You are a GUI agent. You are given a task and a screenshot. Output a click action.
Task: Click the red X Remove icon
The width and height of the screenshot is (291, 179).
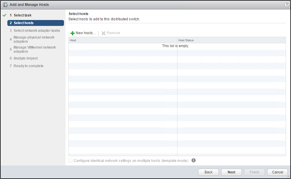click(103, 33)
